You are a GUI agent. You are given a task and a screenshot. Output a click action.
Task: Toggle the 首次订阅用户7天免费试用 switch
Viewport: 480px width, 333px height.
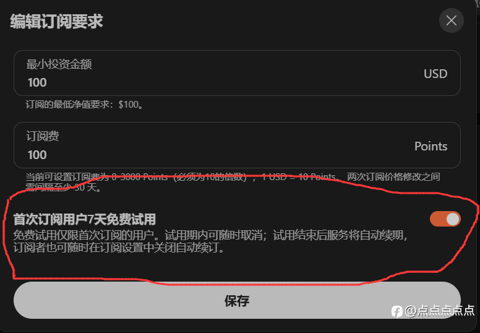tap(445, 219)
